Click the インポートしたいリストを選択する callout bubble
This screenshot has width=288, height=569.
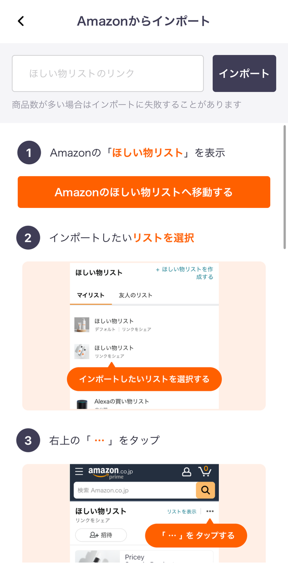[x=144, y=379]
